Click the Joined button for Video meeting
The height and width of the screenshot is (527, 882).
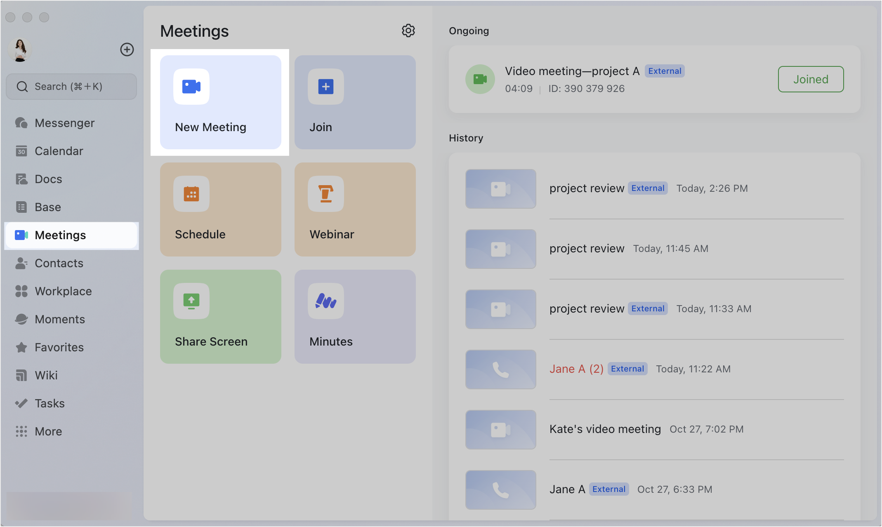coord(811,79)
